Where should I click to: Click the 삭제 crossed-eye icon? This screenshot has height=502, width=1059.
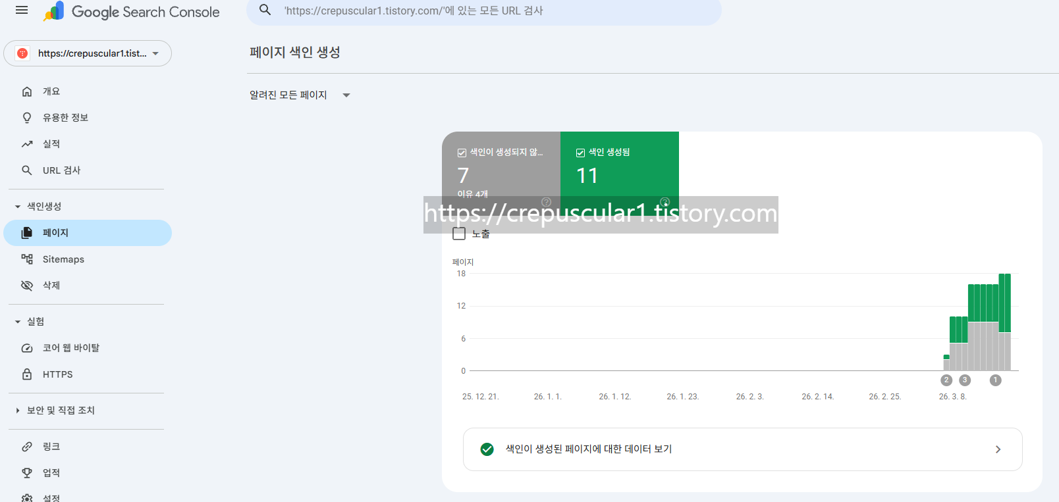tap(27, 286)
